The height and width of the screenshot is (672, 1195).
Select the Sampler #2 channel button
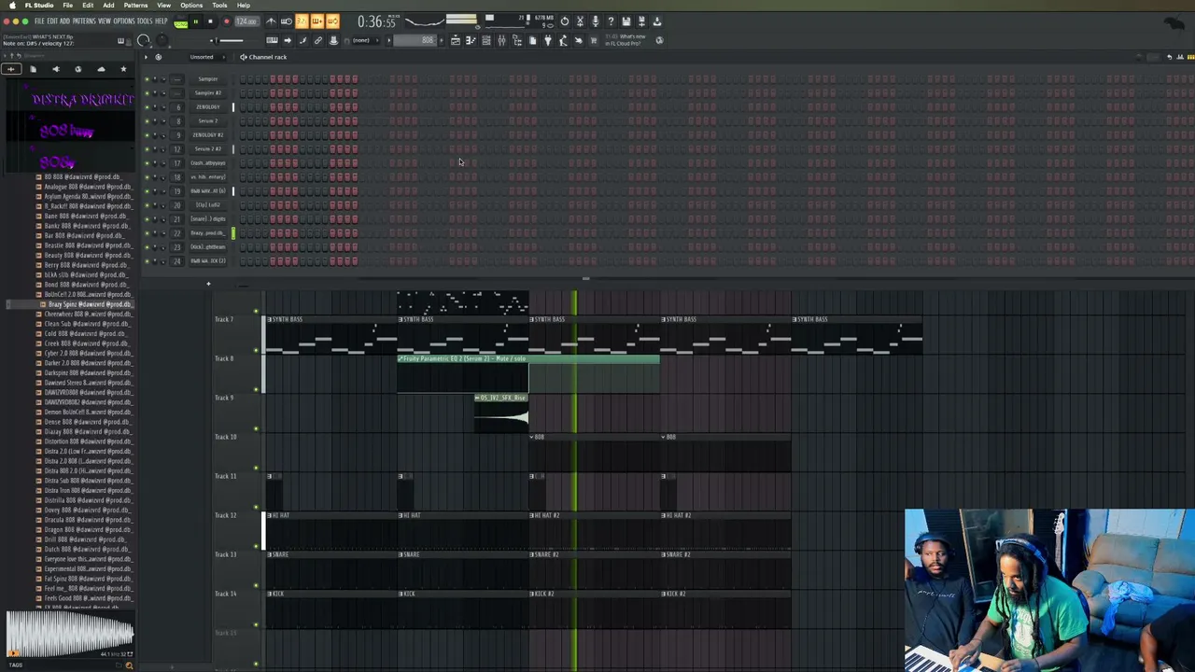click(207, 93)
